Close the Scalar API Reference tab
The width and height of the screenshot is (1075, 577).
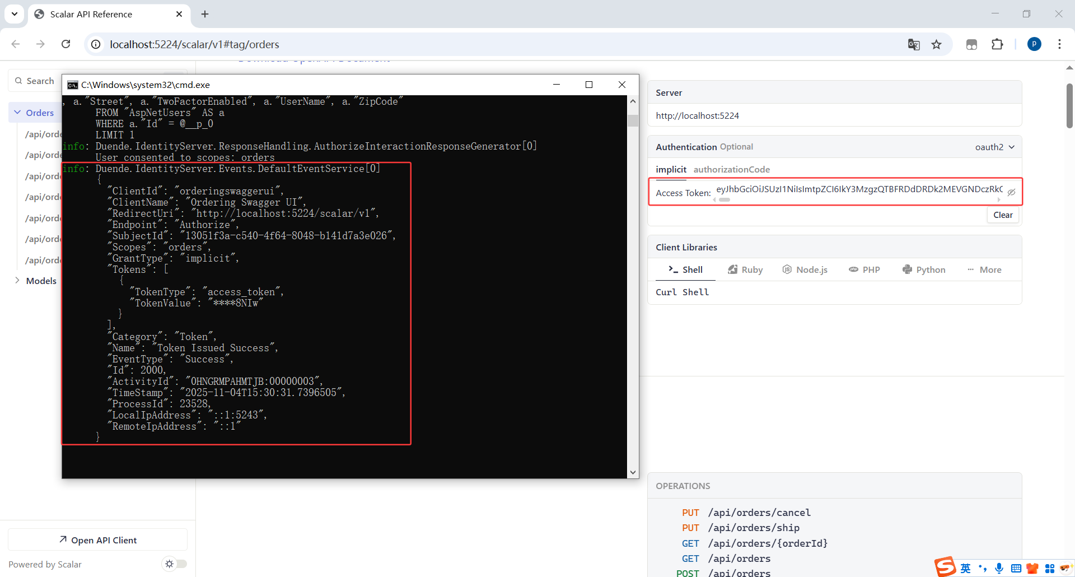179,14
